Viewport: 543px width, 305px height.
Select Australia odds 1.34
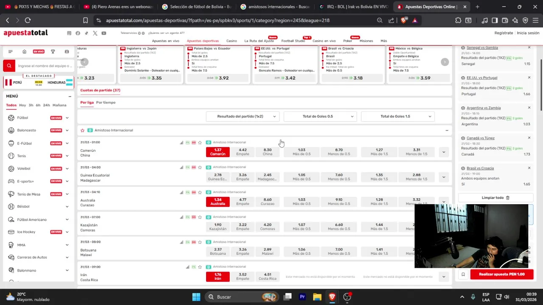point(218,202)
